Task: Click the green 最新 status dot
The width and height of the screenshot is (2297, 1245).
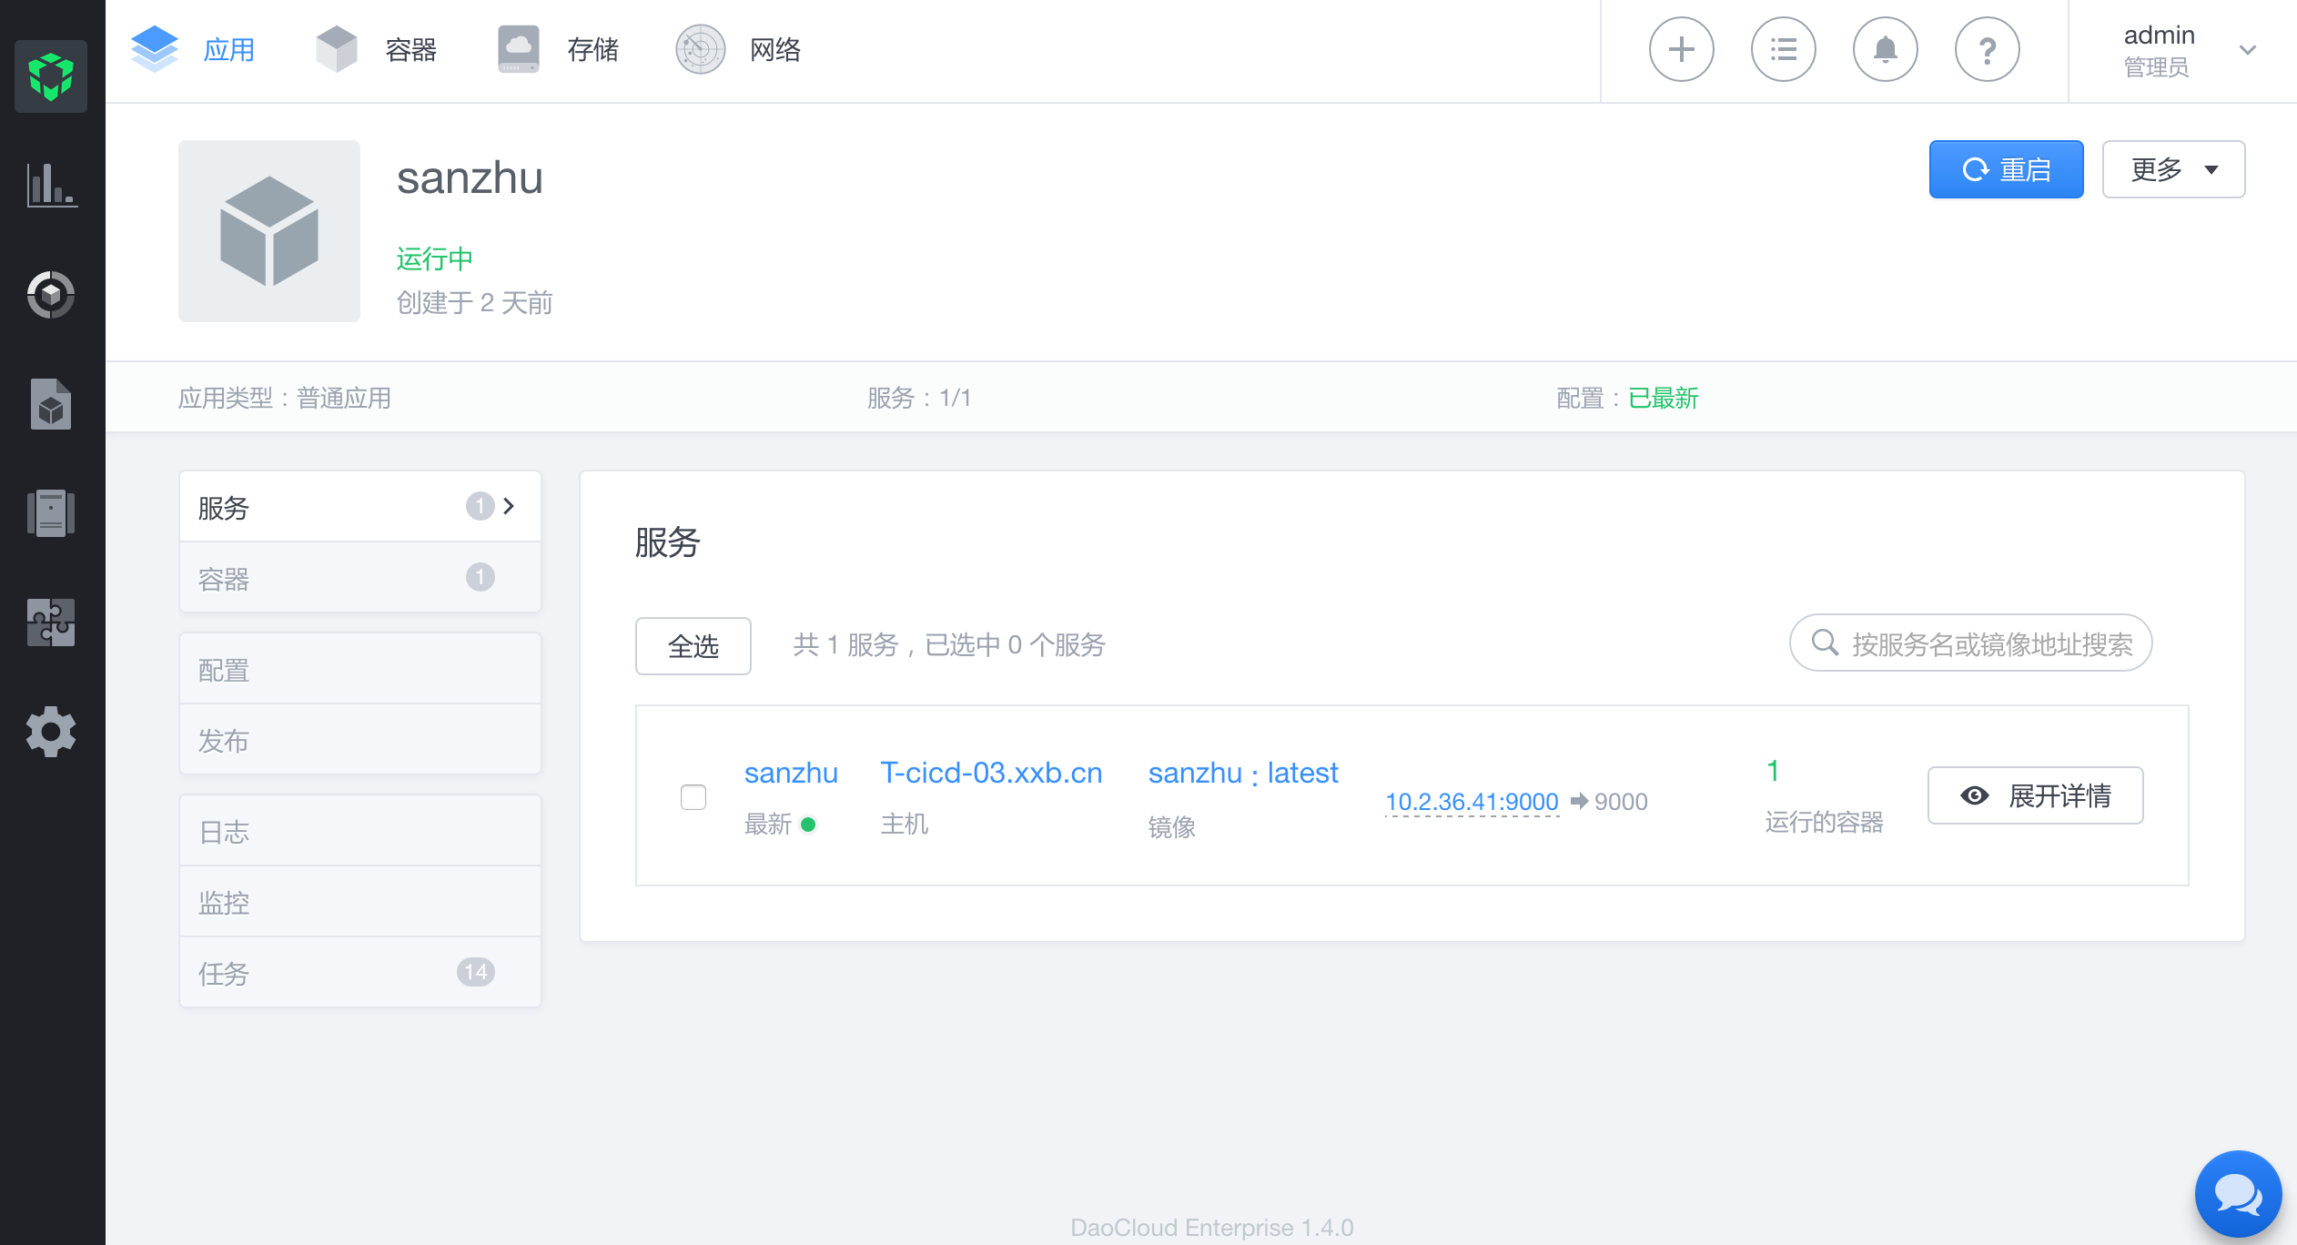Action: coord(808,825)
